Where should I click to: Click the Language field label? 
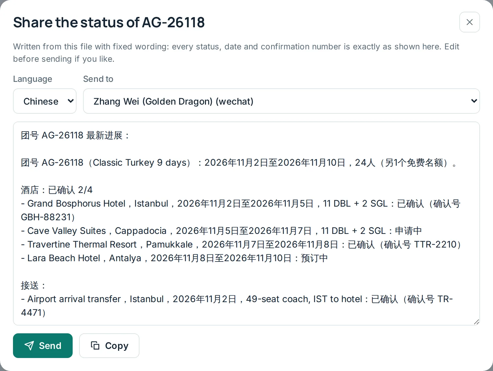33,79
